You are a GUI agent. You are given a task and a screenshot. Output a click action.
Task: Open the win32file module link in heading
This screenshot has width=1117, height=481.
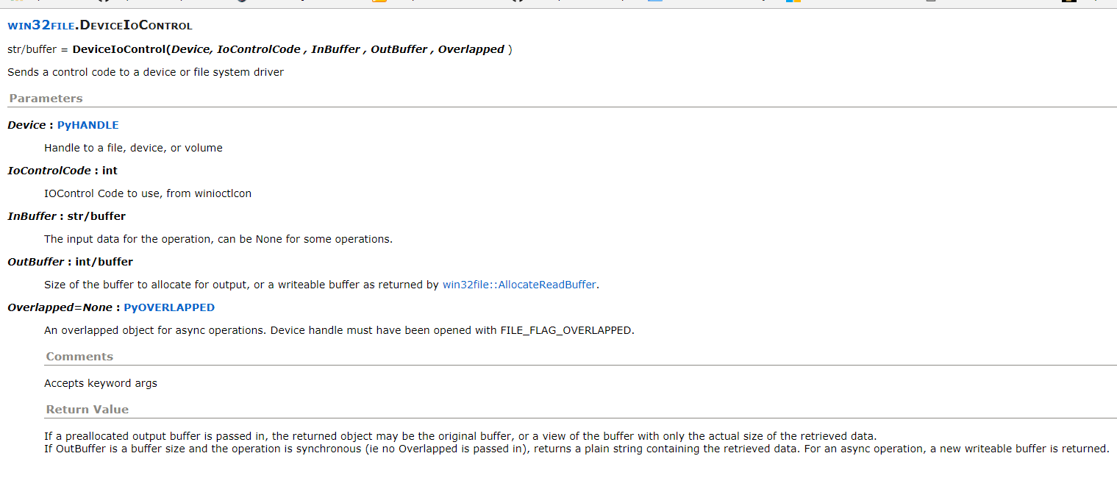[41, 26]
